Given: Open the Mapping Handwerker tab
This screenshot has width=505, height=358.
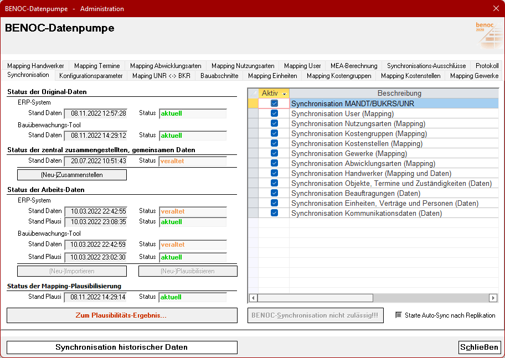Looking at the screenshot, I should (x=35, y=66).
